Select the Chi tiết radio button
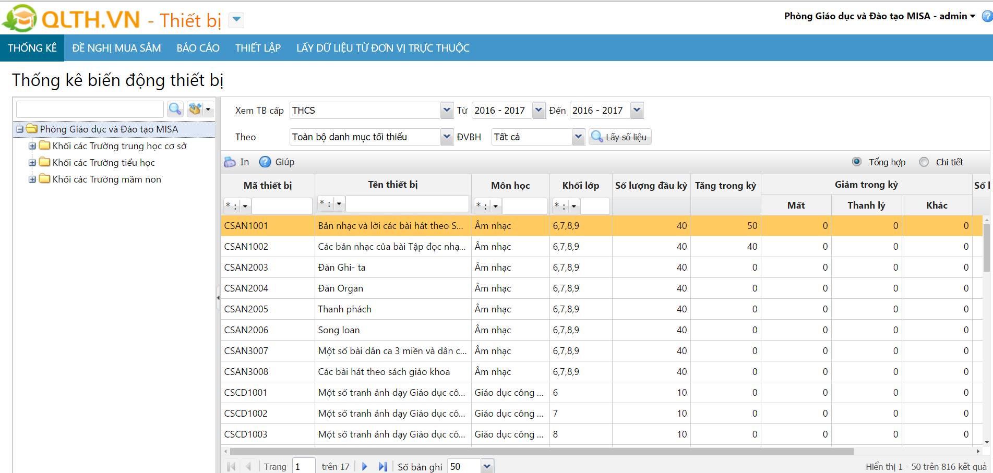The image size is (993, 473). [924, 162]
